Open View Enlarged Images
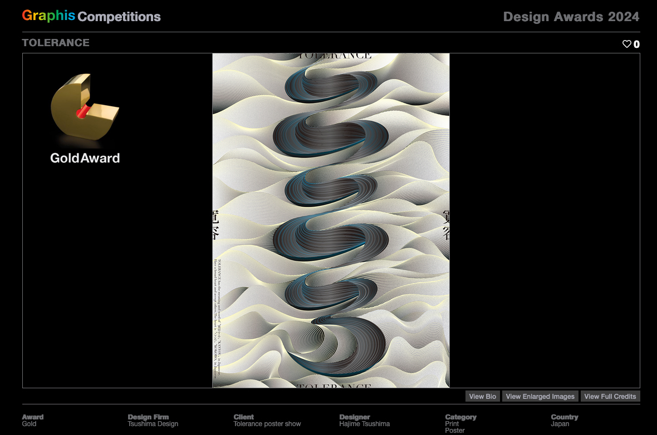Image resolution: width=657 pixels, height=435 pixels. (x=540, y=396)
